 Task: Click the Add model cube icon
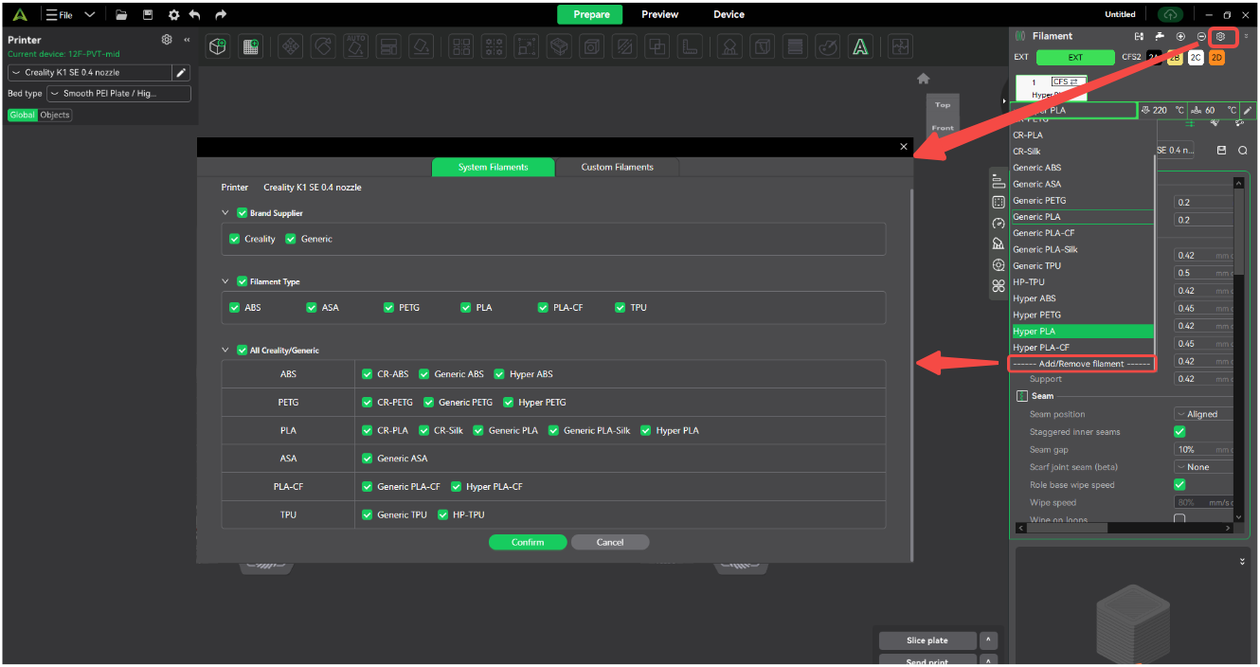click(218, 45)
